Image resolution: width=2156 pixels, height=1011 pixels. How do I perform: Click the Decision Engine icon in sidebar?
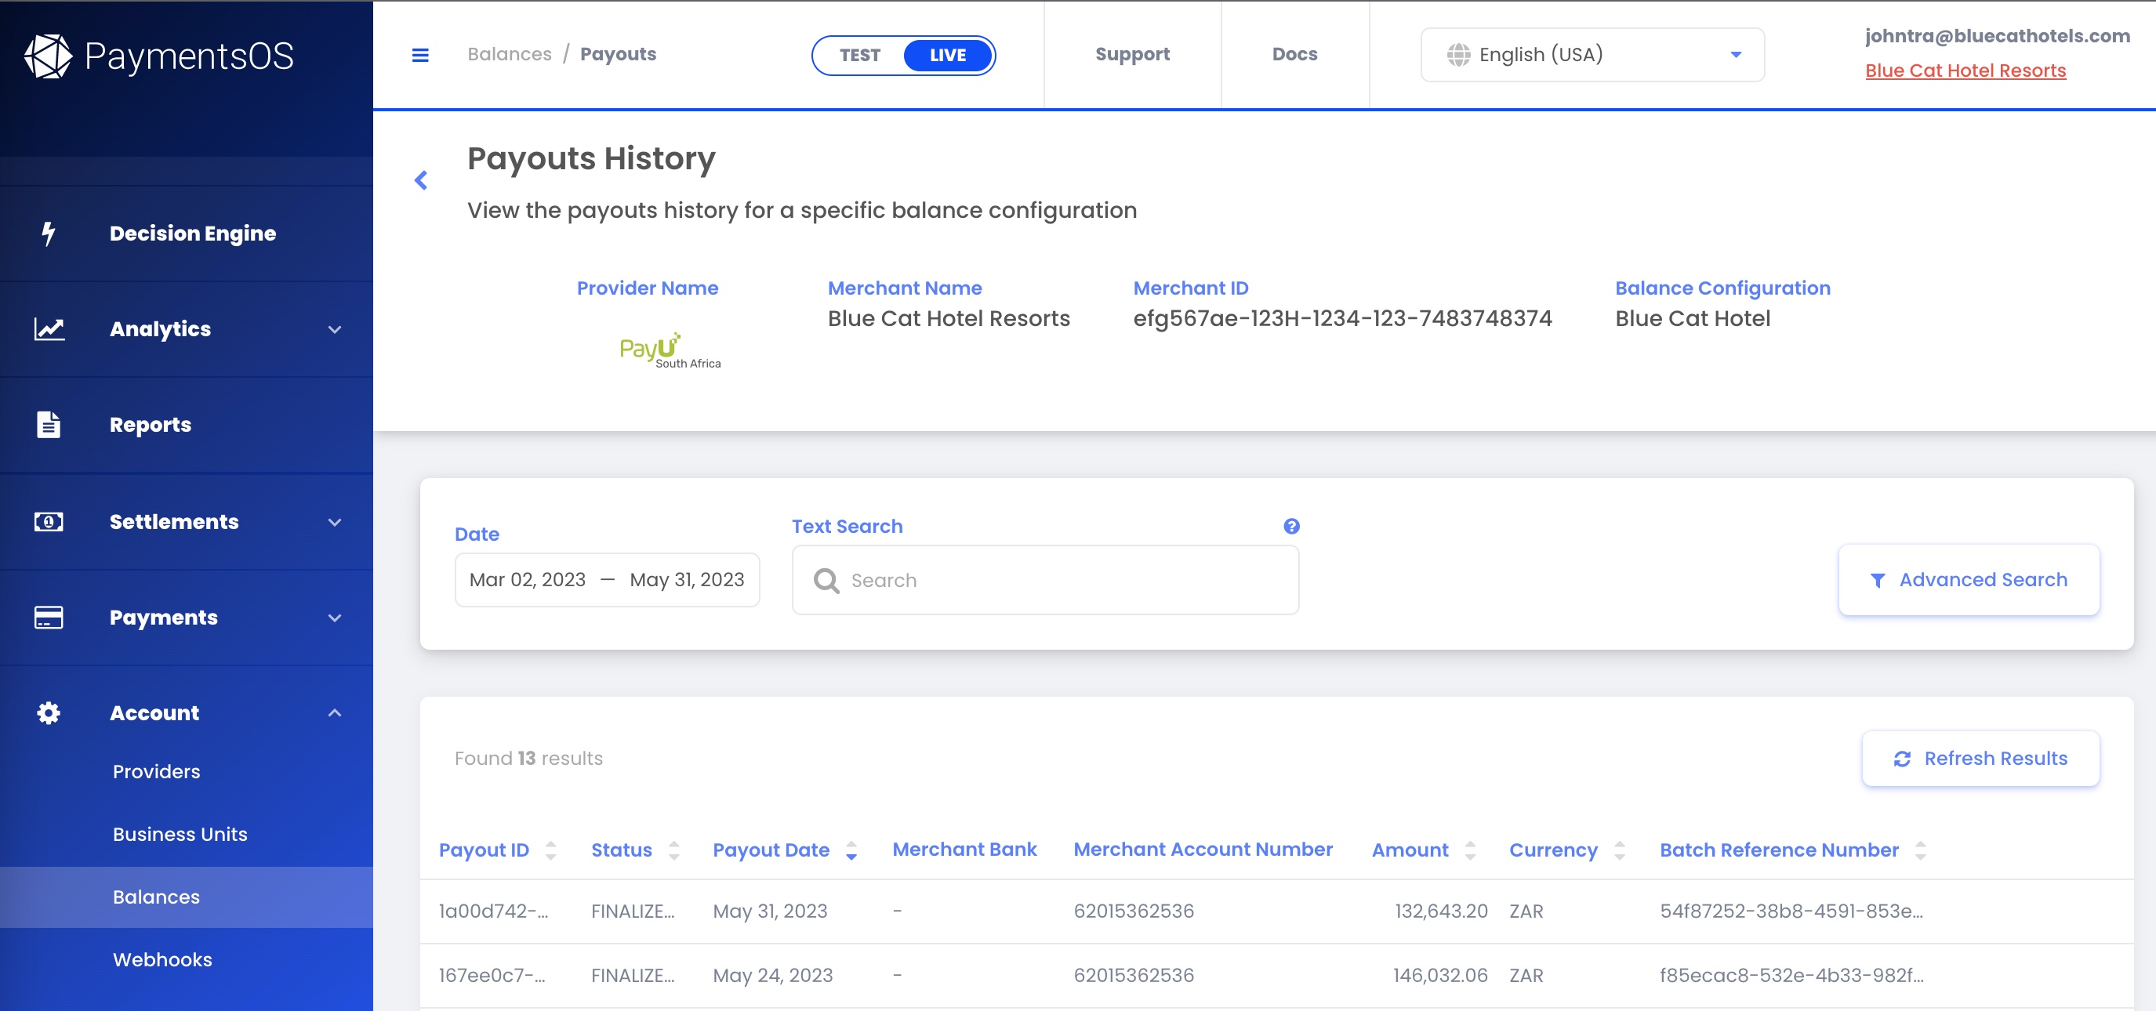pyautogui.click(x=48, y=234)
